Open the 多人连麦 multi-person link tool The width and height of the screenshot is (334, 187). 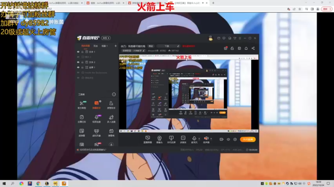tap(111, 119)
